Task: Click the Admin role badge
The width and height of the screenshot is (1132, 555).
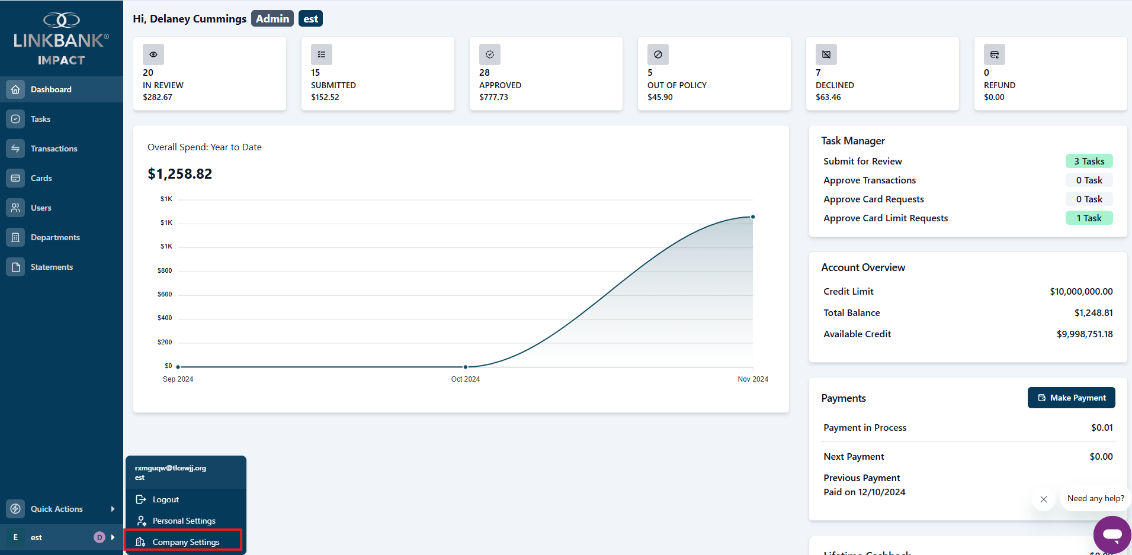Action: pyautogui.click(x=272, y=18)
